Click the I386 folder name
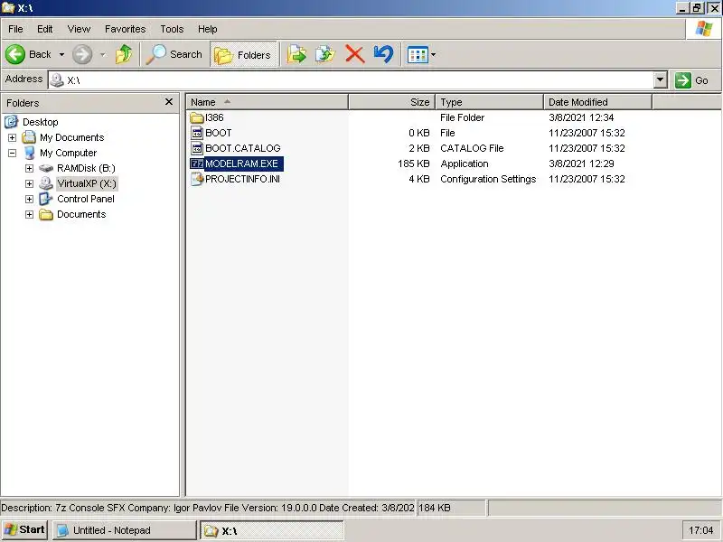Screen dimensions: 723x542 point(214,117)
